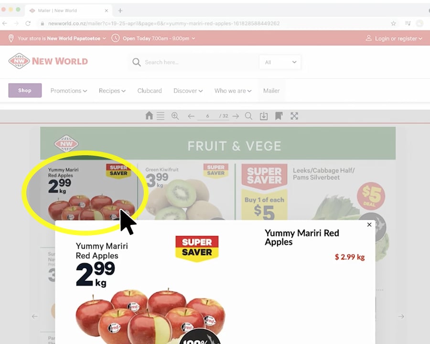Open the mailer table of contents list icon
This screenshot has width=430, height=344.
tap(161, 116)
